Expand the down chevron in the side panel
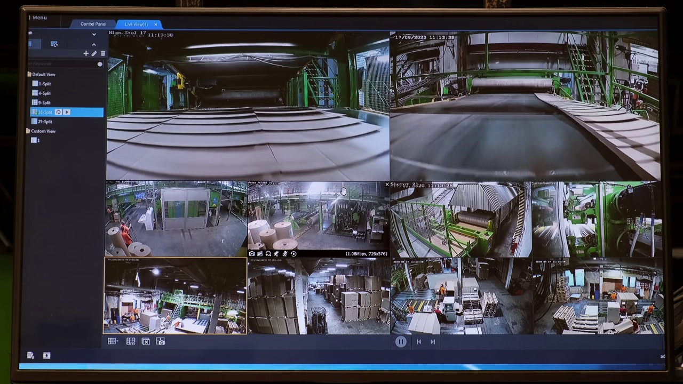683x384 pixels. coord(94,35)
